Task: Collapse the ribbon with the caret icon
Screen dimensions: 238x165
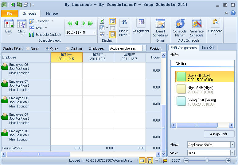Action: pyautogui.click(x=226, y=13)
